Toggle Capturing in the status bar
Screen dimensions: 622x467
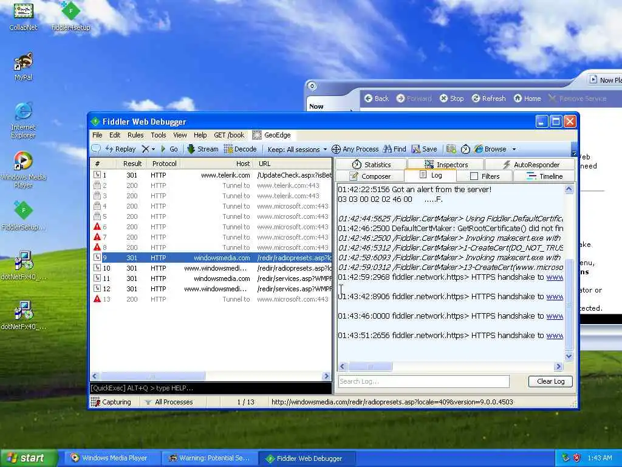pos(111,402)
